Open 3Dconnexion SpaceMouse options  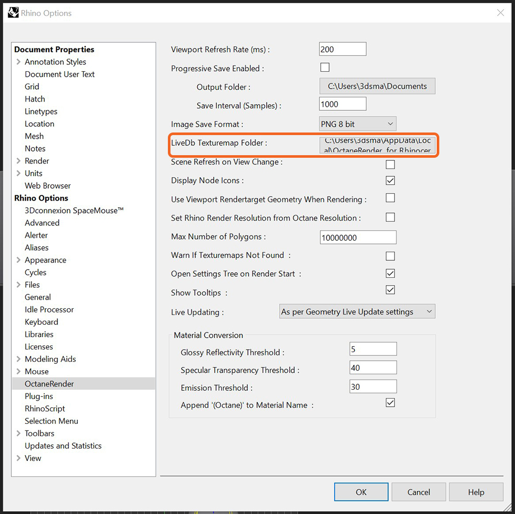74,210
